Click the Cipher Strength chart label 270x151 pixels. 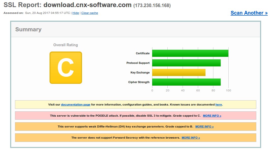[139, 82]
